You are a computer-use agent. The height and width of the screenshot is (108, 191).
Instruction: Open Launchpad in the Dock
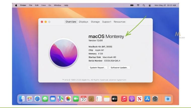coord(30,99)
